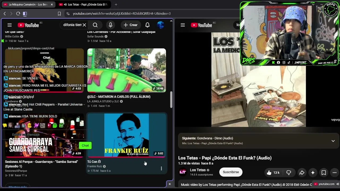Open the Los Tetas channel name
Viewport: 340px width, 191px height.
coord(198,170)
